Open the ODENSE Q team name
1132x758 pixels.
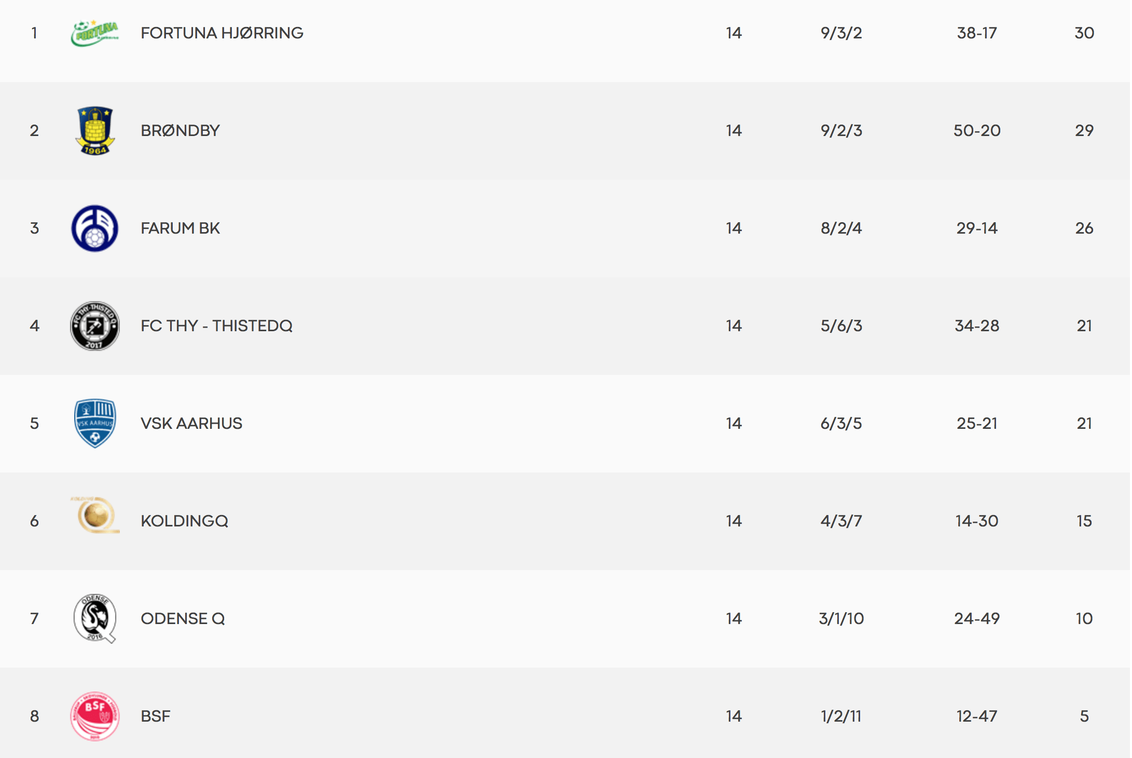click(183, 619)
